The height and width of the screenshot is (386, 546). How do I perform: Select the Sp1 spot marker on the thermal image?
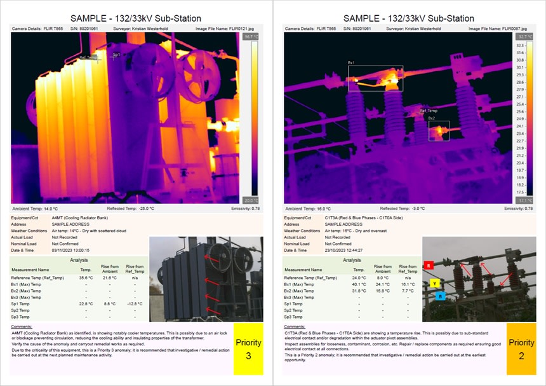click(x=113, y=59)
